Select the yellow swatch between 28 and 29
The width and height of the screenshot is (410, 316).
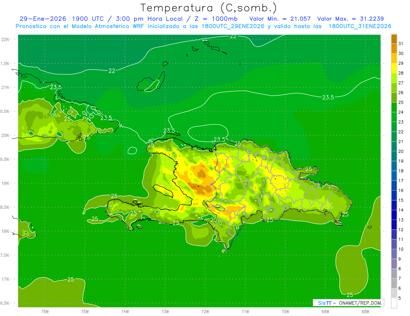(394, 68)
